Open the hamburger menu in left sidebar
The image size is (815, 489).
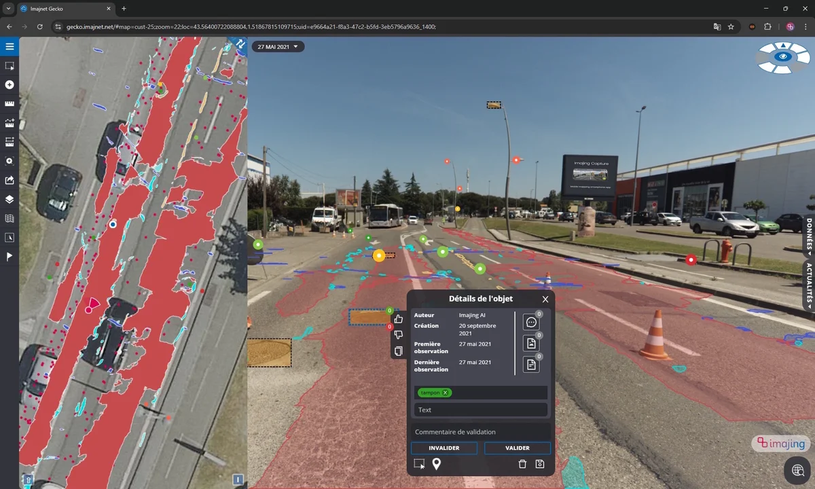tap(10, 47)
